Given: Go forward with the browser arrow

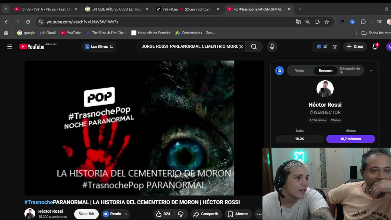Looking at the screenshot, I should click(x=17, y=22).
